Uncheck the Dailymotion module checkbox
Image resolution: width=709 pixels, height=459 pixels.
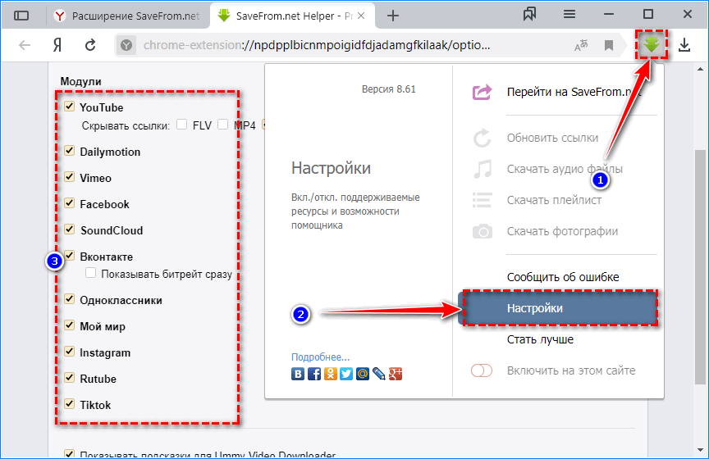click(69, 151)
